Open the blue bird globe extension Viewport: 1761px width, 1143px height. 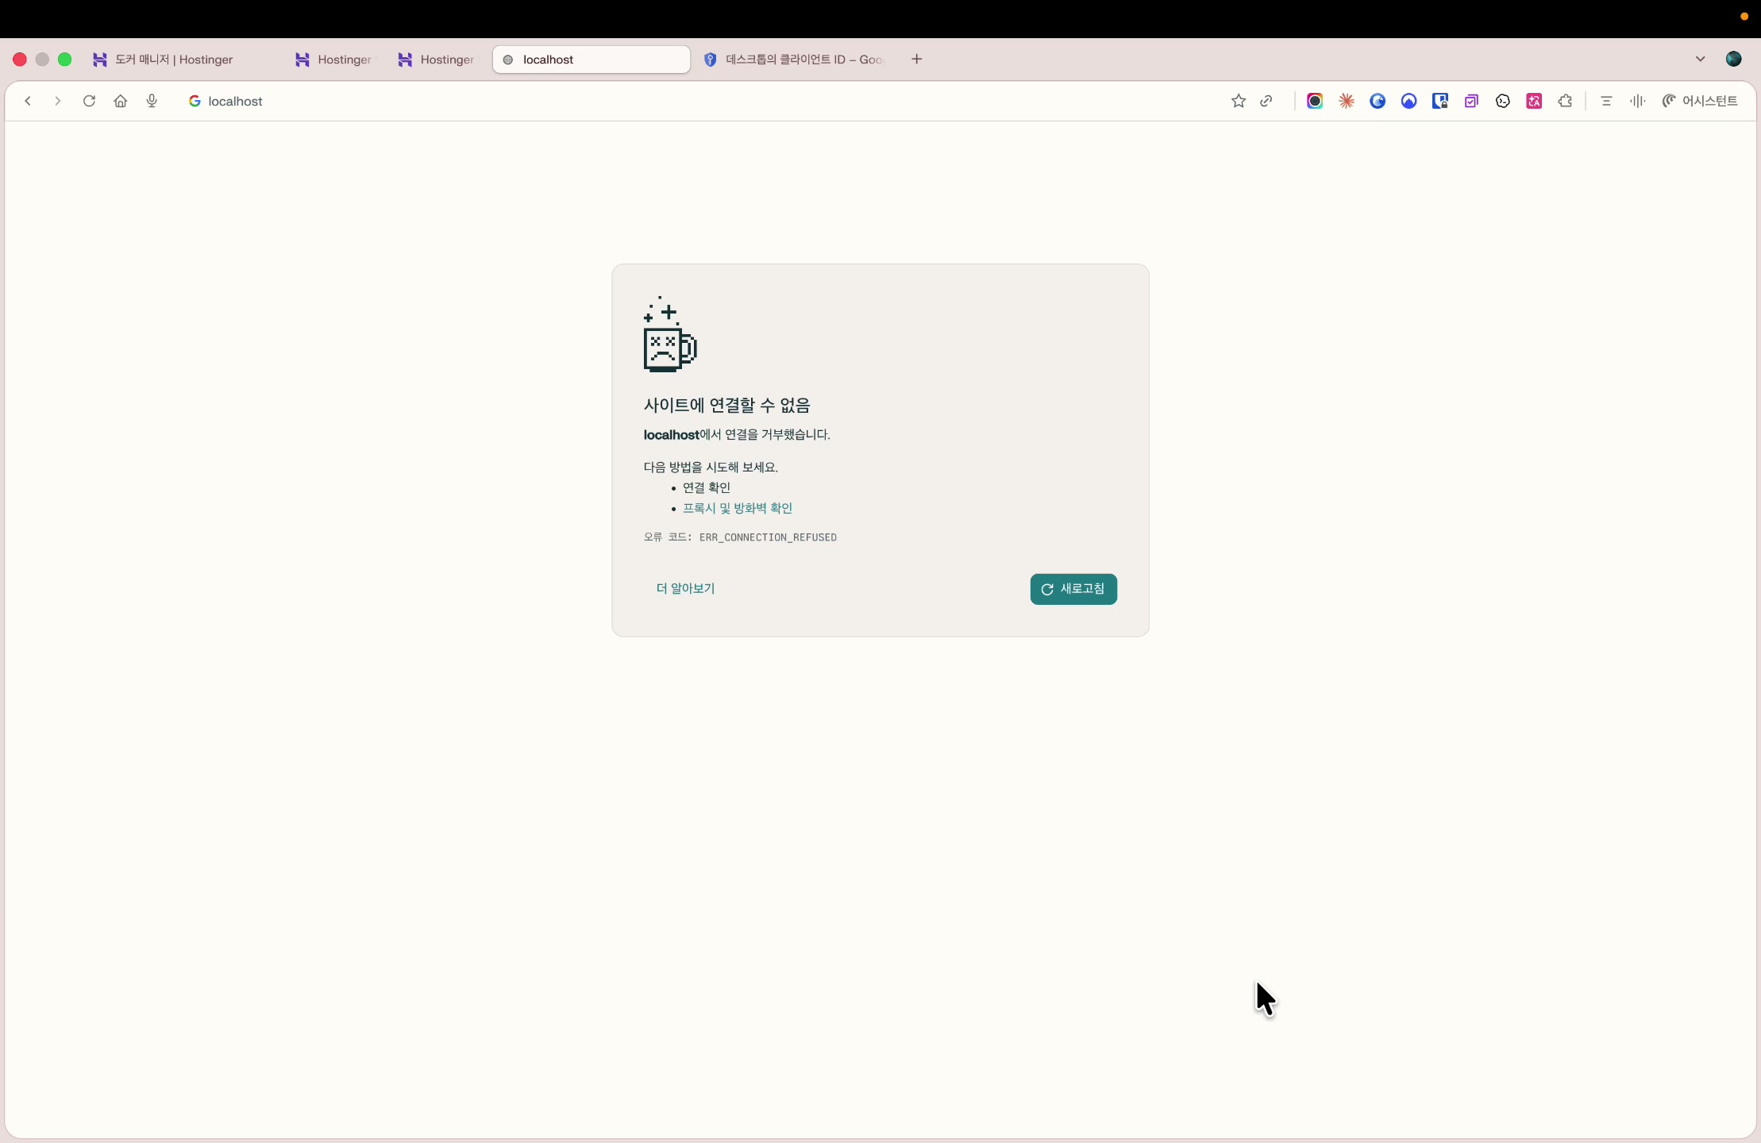point(1378,101)
